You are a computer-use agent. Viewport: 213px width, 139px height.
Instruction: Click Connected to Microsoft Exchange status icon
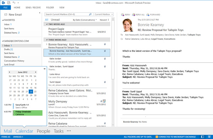point(157,137)
